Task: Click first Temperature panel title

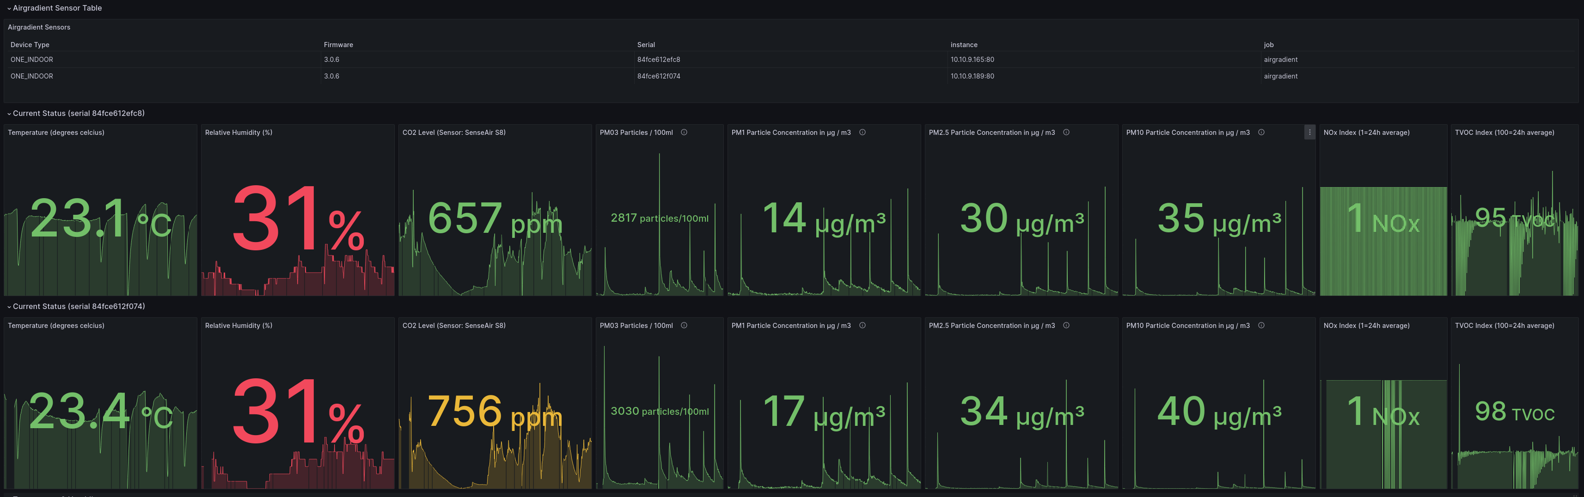Action: click(x=56, y=133)
